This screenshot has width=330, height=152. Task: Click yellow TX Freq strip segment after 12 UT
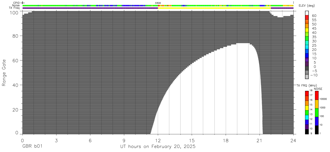(214, 8)
